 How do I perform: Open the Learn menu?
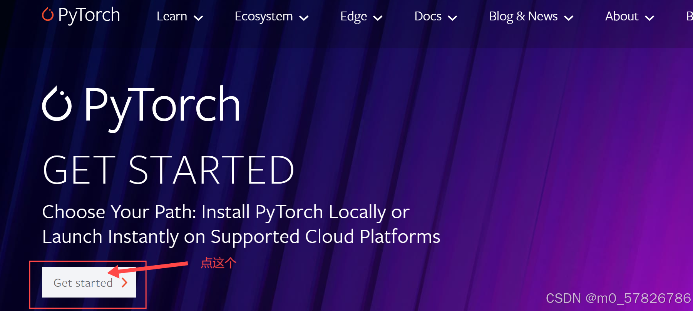pyautogui.click(x=172, y=16)
